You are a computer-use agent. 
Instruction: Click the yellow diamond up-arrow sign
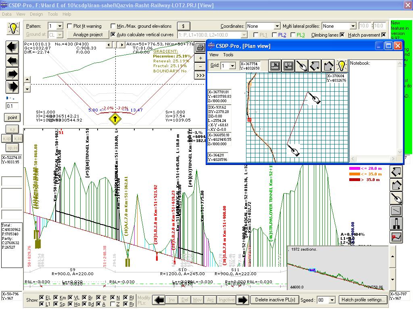pos(115,119)
